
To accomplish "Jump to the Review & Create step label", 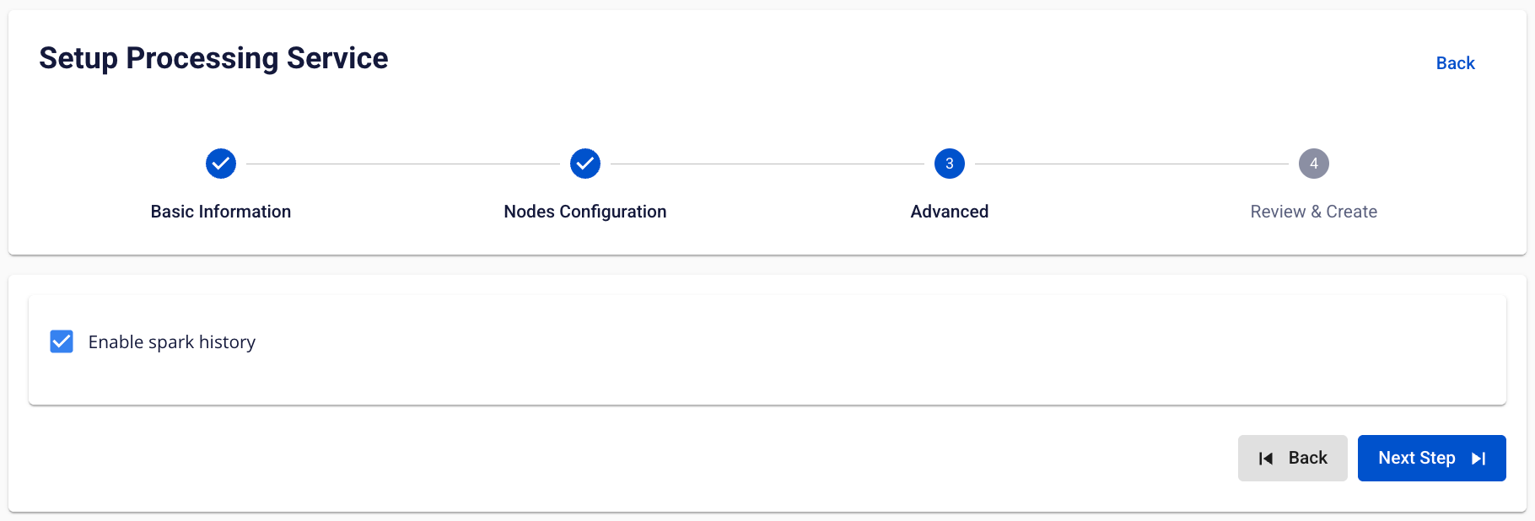I will pyautogui.click(x=1314, y=212).
